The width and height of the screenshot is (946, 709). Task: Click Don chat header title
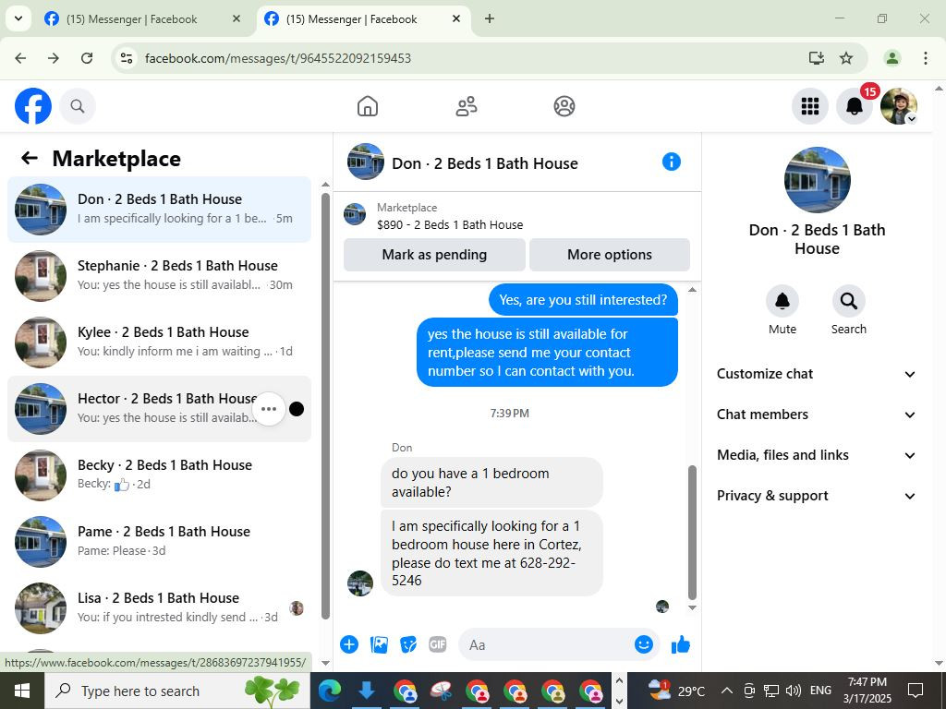484,163
